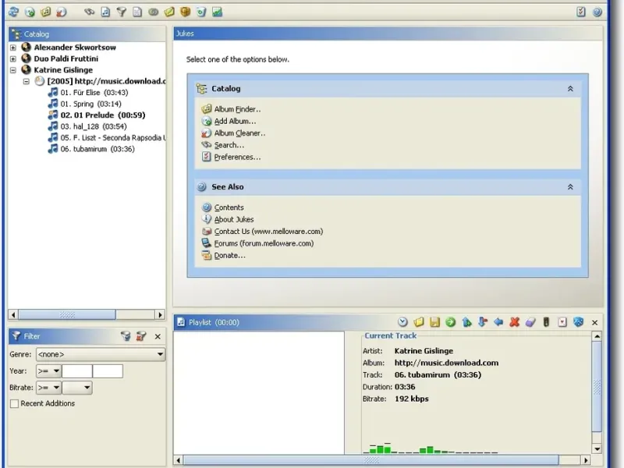624x468 pixels.
Task: Select track 01. Für Elise
Action: 94,92
